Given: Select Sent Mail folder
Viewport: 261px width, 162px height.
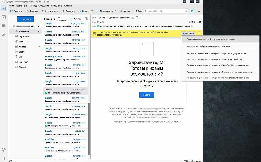Looking at the screenshot, I should 25,42.
